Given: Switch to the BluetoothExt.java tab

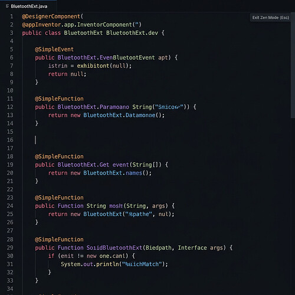Looking at the screenshot, I should 28,6.
